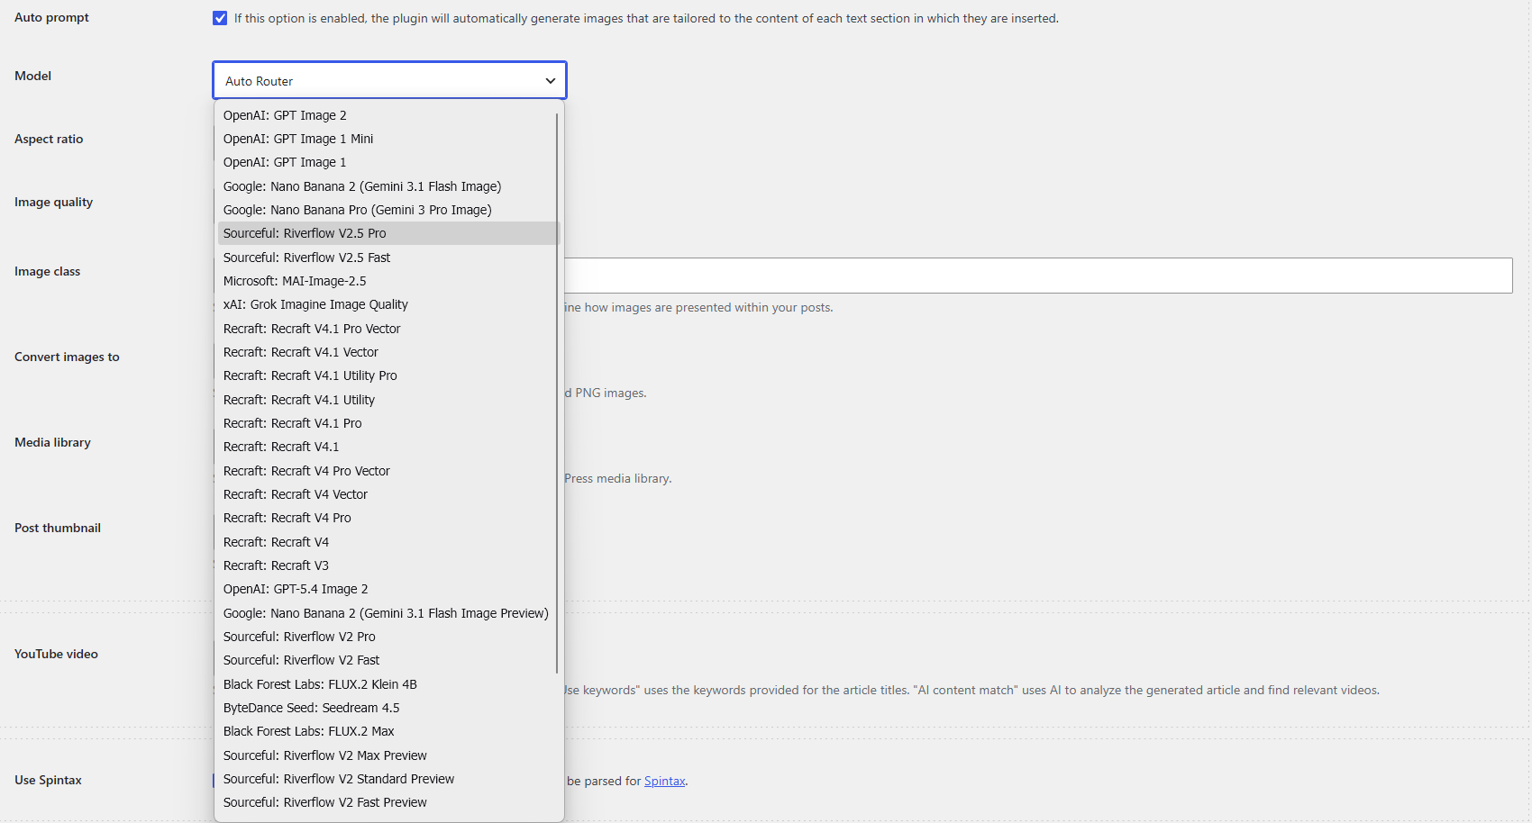Click the model list scrollbar
Screen dimensions: 1532x823
[557, 393]
